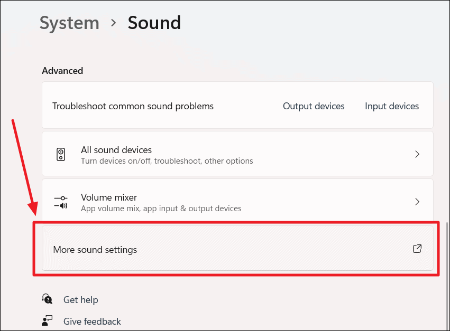Screen dimensions: 450x331
Task: Open the Get help page
Action: click(80, 299)
